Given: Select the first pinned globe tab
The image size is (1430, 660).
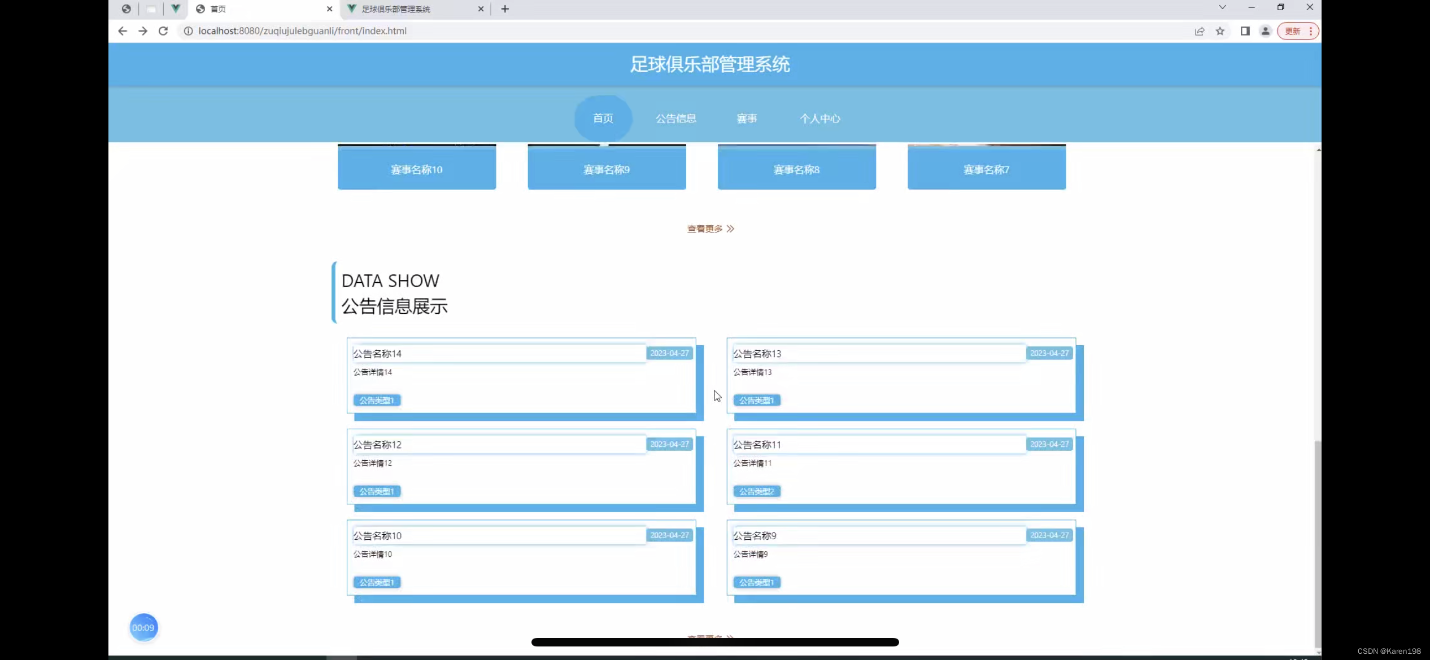Looking at the screenshot, I should point(127,9).
